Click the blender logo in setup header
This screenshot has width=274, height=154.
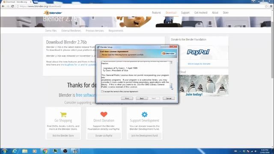coord(168,53)
